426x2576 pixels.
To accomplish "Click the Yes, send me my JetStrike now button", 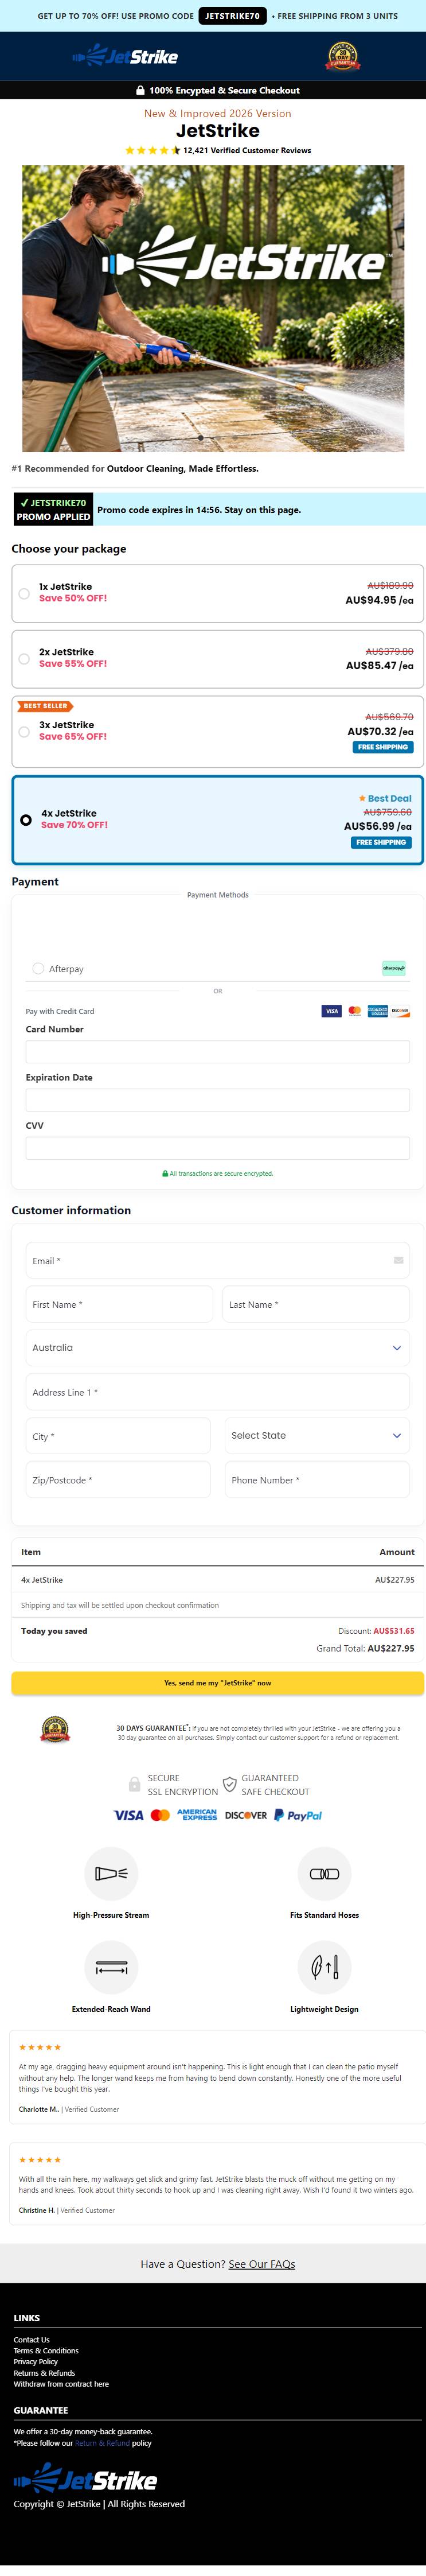I will [x=218, y=1682].
